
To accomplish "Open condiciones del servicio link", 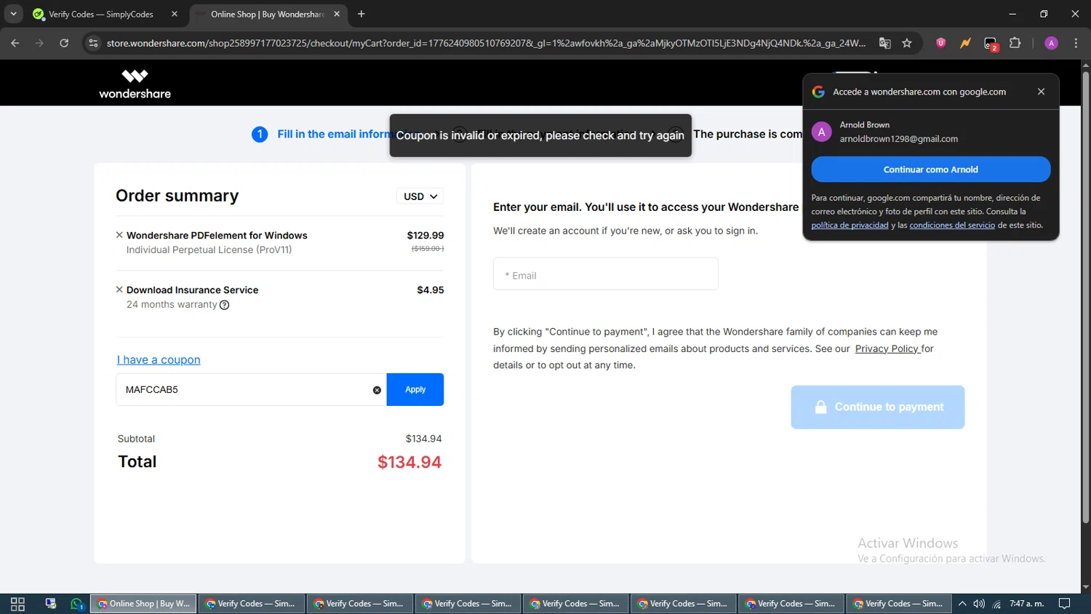I will click(x=952, y=225).
